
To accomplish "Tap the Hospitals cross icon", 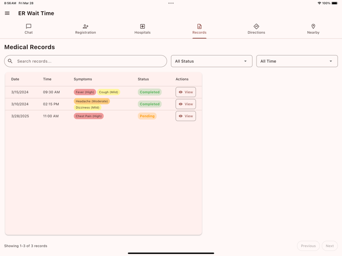I will click(143, 26).
